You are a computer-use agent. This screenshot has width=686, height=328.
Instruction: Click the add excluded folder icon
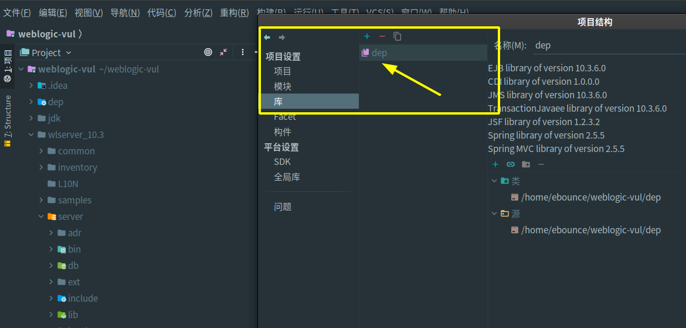(526, 164)
